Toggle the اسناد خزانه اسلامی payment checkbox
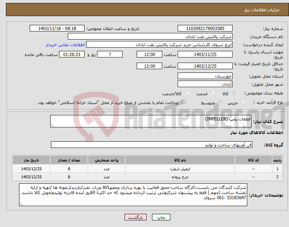The image size is (289, 227). pos(184,101)
